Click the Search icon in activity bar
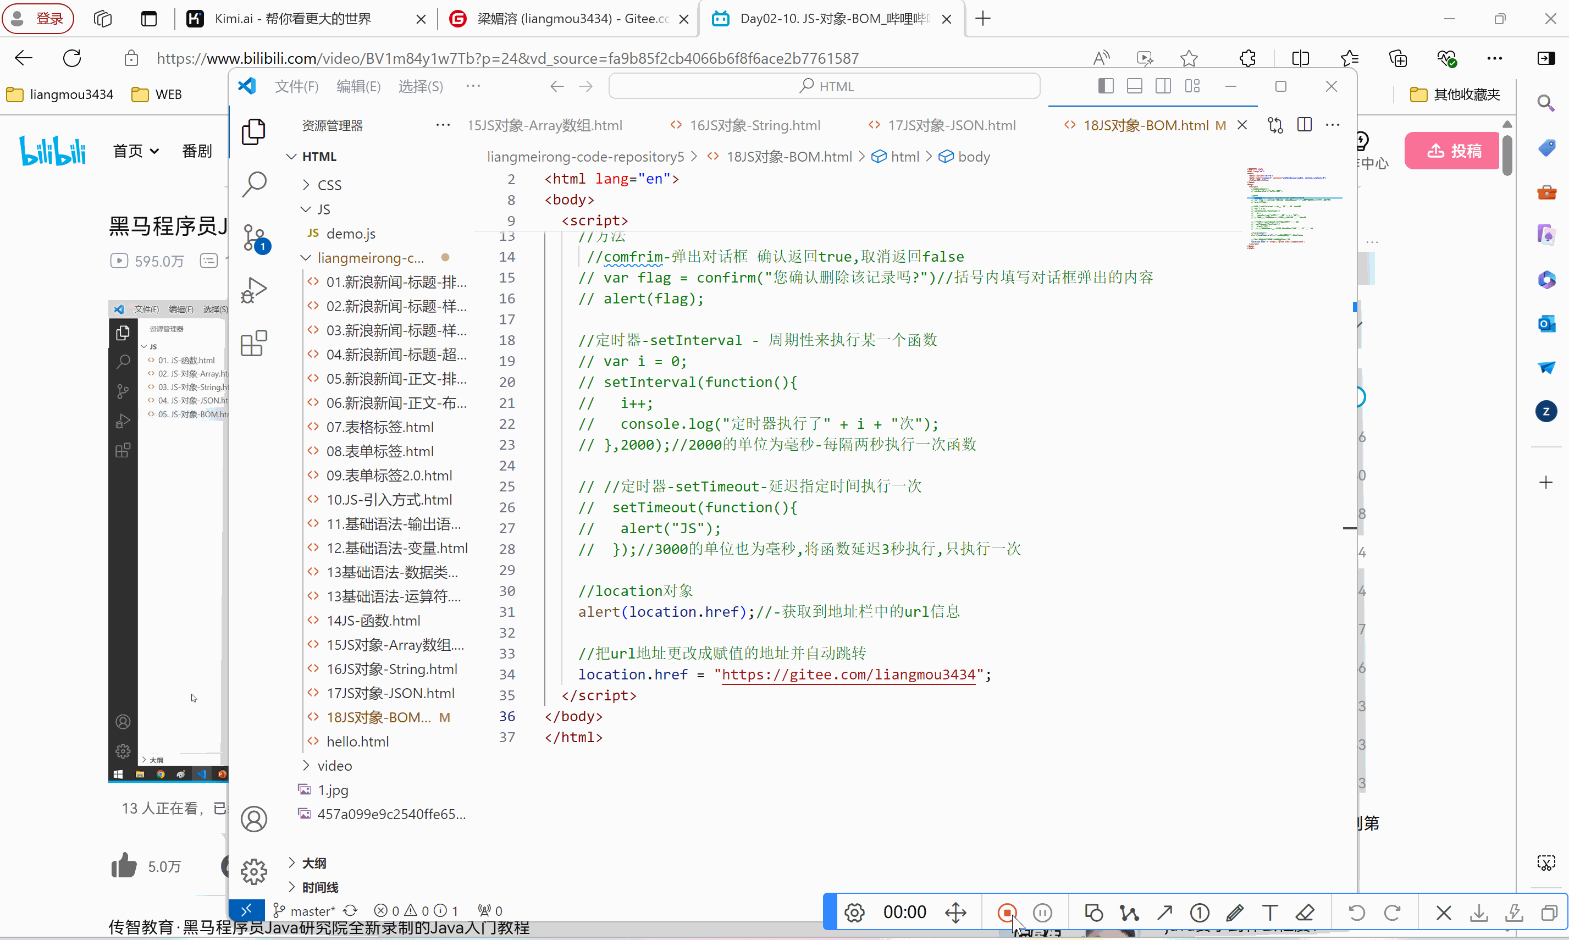This screenshot has width=1569, height=940. (254, 184)
